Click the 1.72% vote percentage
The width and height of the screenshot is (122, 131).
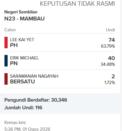click(110, 82)
